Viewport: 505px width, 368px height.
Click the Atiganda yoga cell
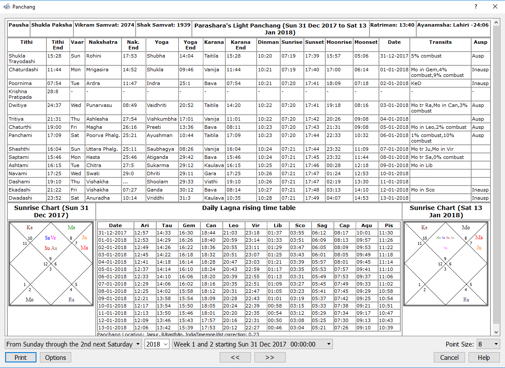click(x=162, y=157)
